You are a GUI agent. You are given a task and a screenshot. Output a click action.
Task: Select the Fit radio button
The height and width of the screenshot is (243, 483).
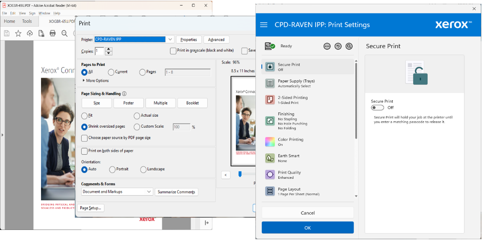click(x=84, y=116)
